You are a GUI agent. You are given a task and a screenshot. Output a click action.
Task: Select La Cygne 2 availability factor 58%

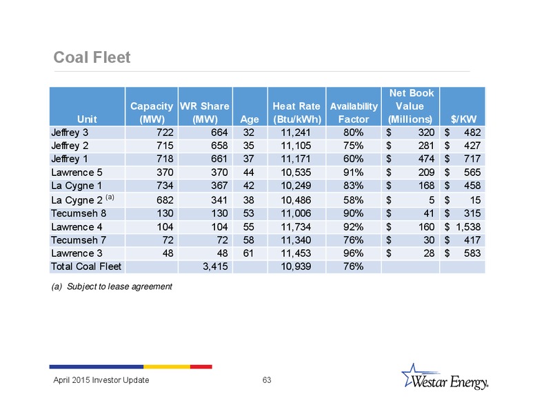pyautogui.click(x=354, y=200)
